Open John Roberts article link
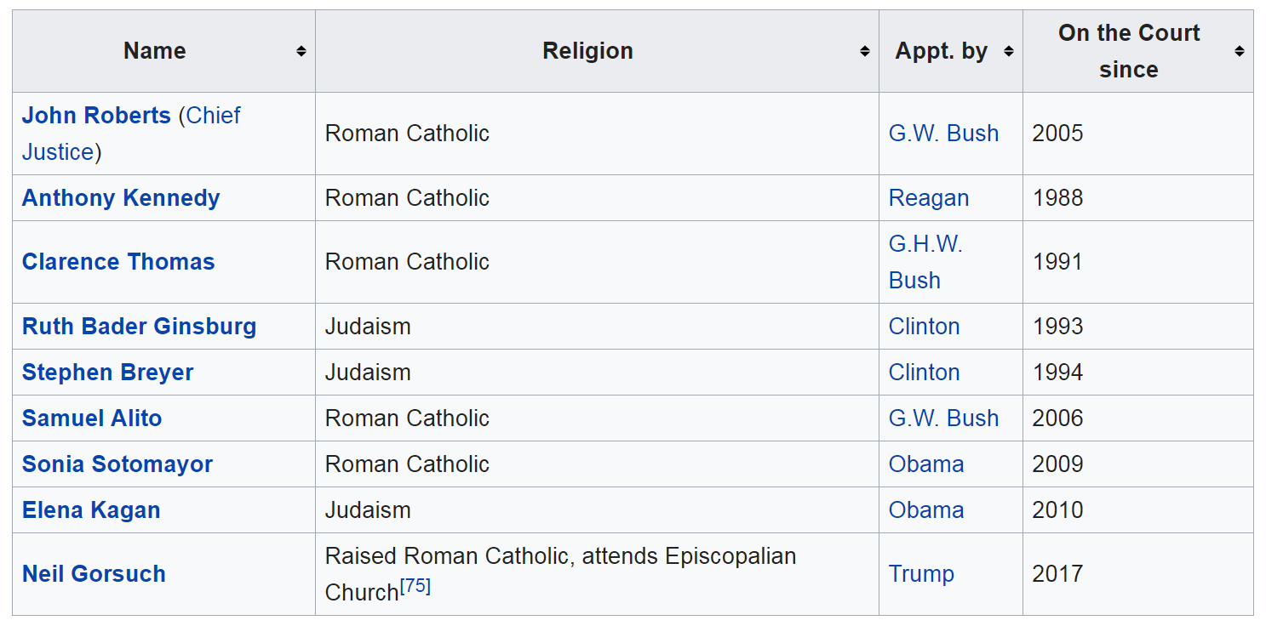The height and width of the screenshot is (626, 1266). [x=96, y=116]
